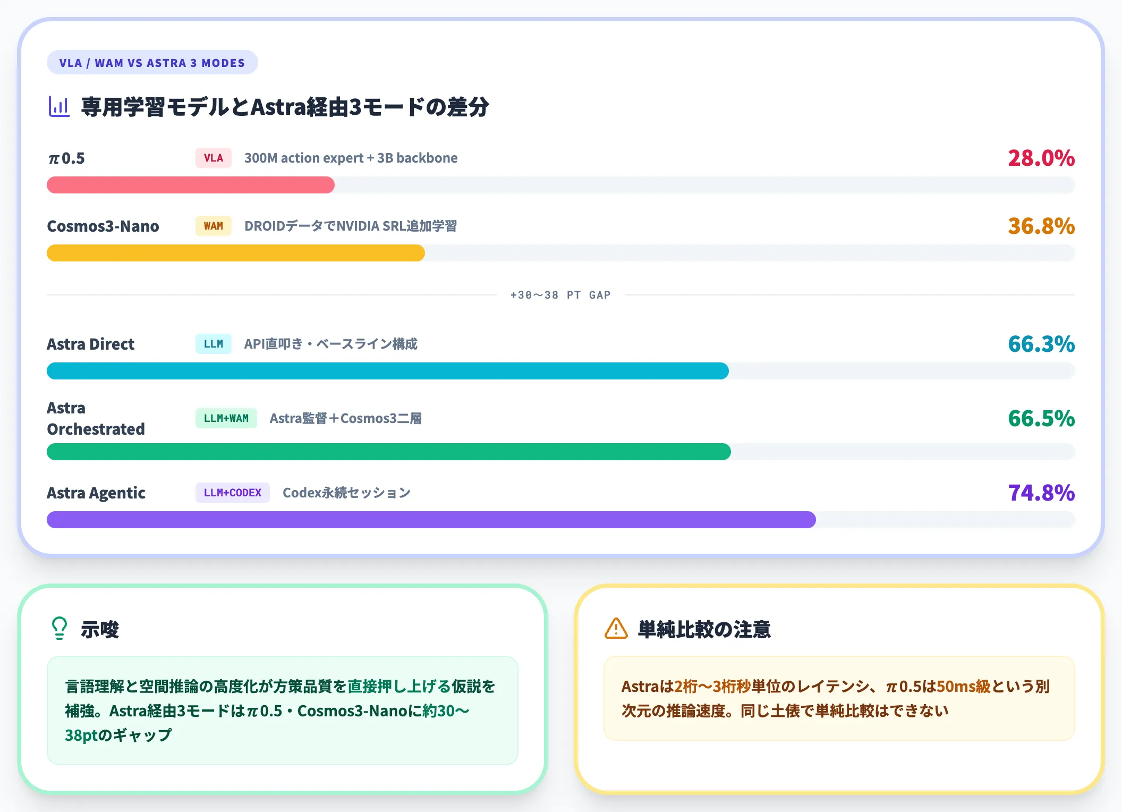Click the bar chart icon beside the heading
The width and height of the screenshot is (1122, 812).
click(x=59, y=106)
